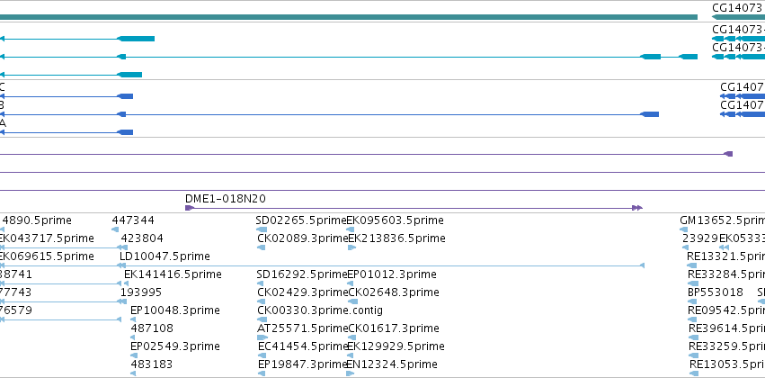
Task: Click the EC41454.5prime label
Action: coord(303,346)
